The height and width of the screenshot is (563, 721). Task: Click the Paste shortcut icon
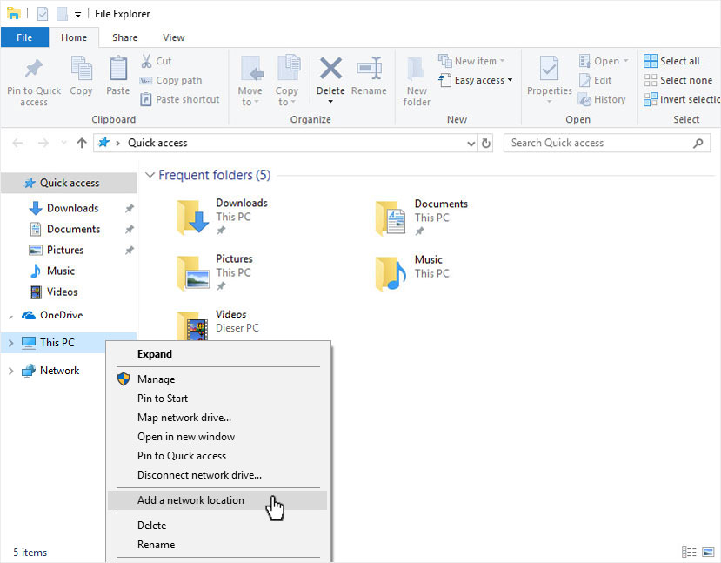pos(146,99)
